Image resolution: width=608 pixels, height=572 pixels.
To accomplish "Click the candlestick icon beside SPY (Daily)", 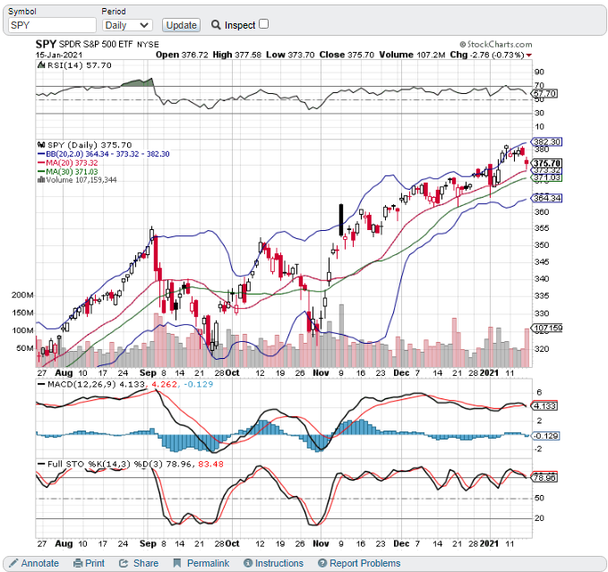I will coord(41,145).
